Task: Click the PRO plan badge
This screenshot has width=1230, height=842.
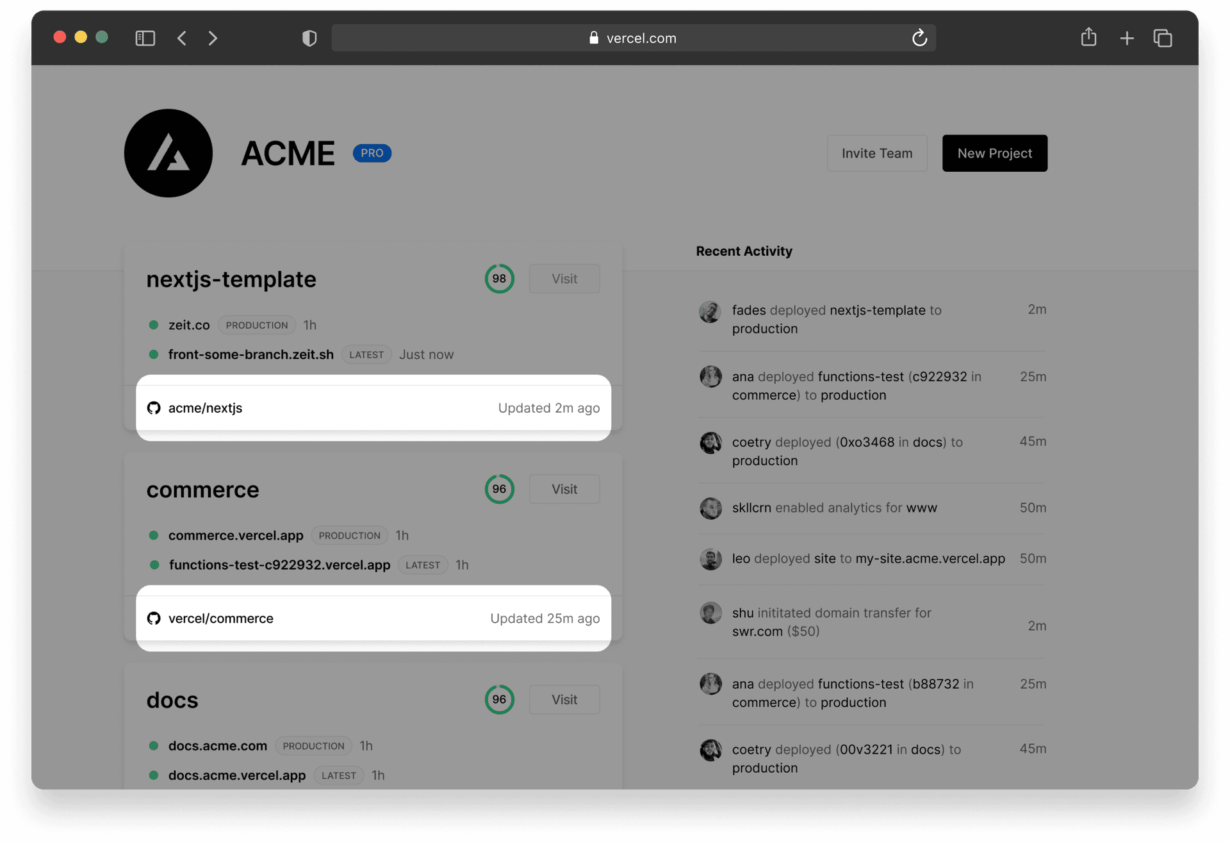Action: [372, 153]
